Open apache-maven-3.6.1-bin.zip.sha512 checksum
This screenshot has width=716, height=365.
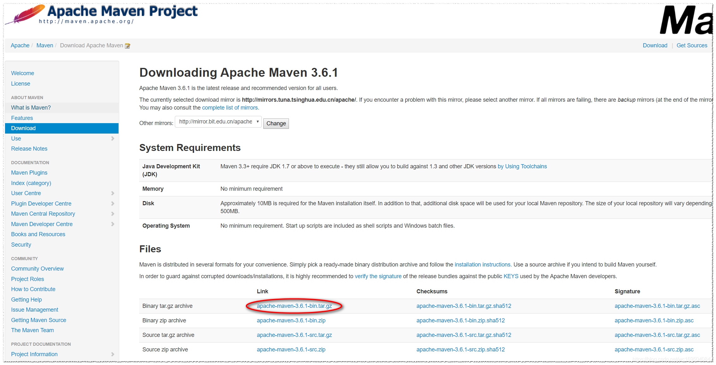[460, 320]
